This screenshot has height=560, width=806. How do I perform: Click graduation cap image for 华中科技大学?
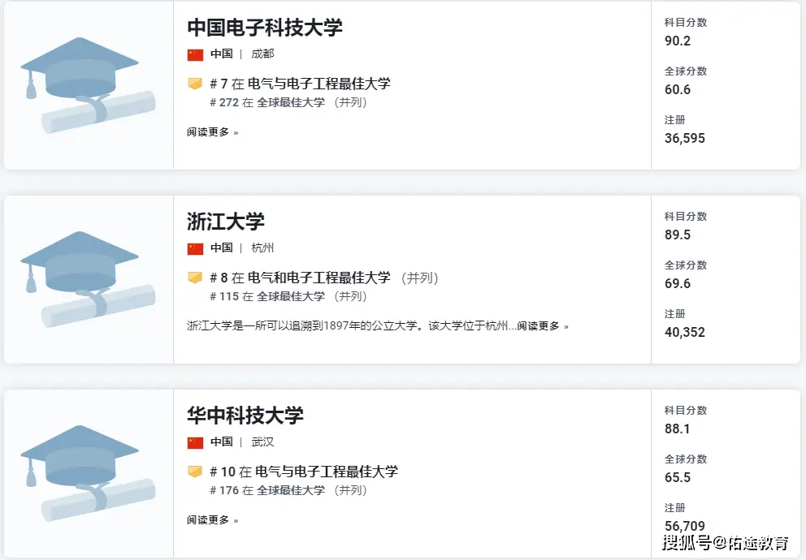pyautogui.click(x=88, y=473)
